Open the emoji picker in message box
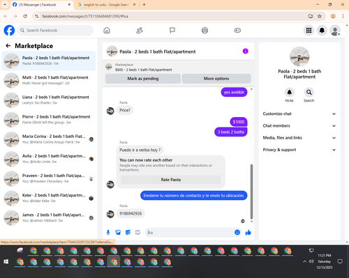The width and height of the screenshot is (349, 278). (237, 232)
